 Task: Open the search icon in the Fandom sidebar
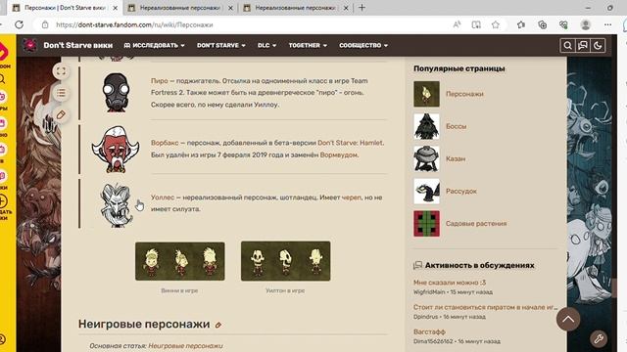click(2, 79)
